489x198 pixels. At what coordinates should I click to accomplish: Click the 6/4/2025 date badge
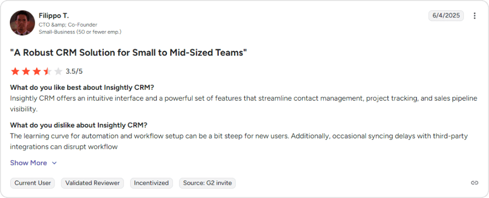446,16
